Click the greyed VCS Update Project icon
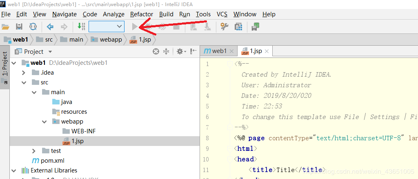 coord(193,27)
